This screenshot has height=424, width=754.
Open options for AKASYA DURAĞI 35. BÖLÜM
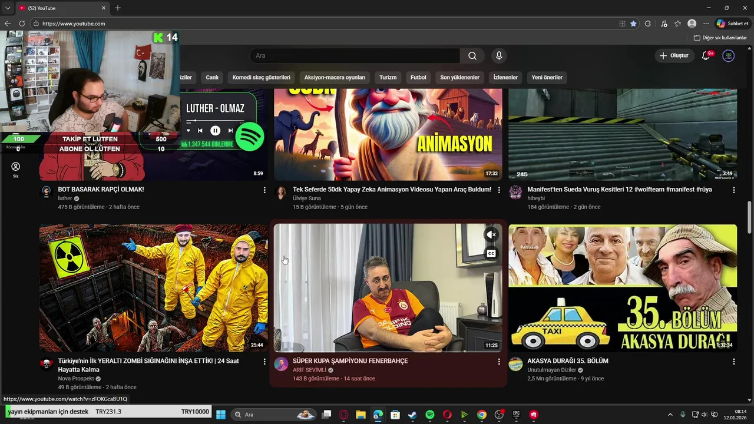734,362
